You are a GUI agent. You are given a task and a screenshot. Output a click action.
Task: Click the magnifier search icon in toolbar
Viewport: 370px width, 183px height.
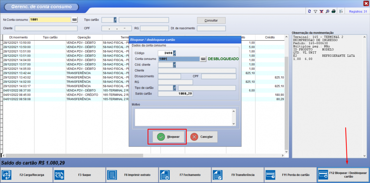[327, 11]
